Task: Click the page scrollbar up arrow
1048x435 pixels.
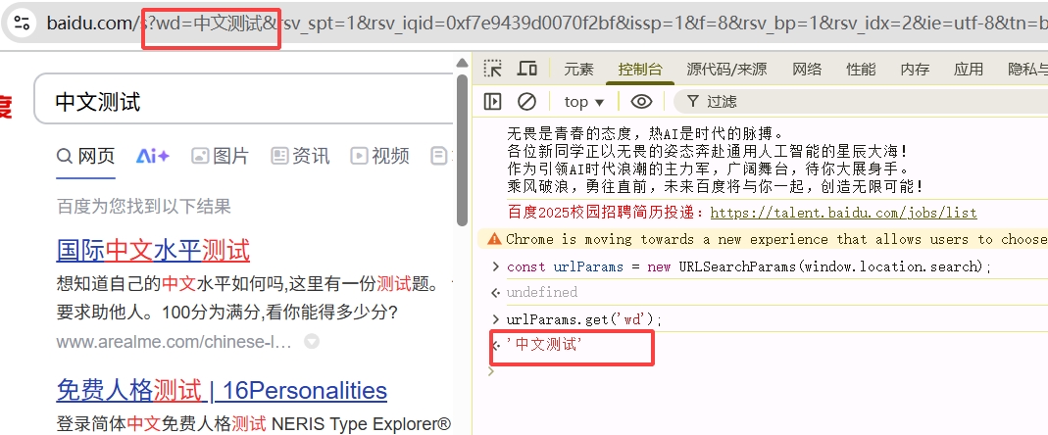Action: coord(462,63)
